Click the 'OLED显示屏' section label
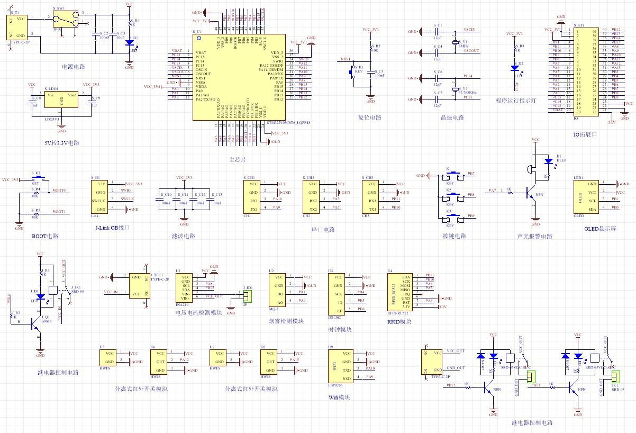 (601, 229)
